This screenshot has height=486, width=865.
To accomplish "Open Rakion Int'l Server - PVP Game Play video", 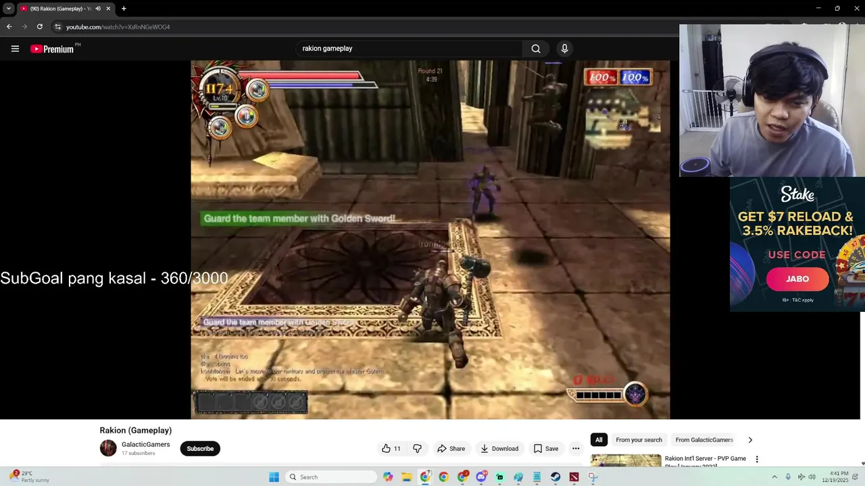I will tap(705, 462).
